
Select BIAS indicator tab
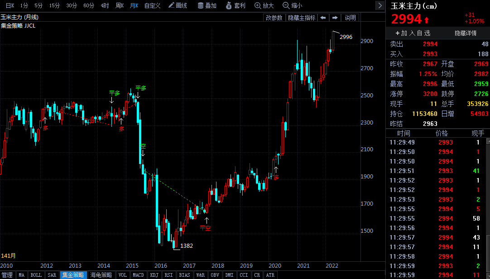pos(184,275)
